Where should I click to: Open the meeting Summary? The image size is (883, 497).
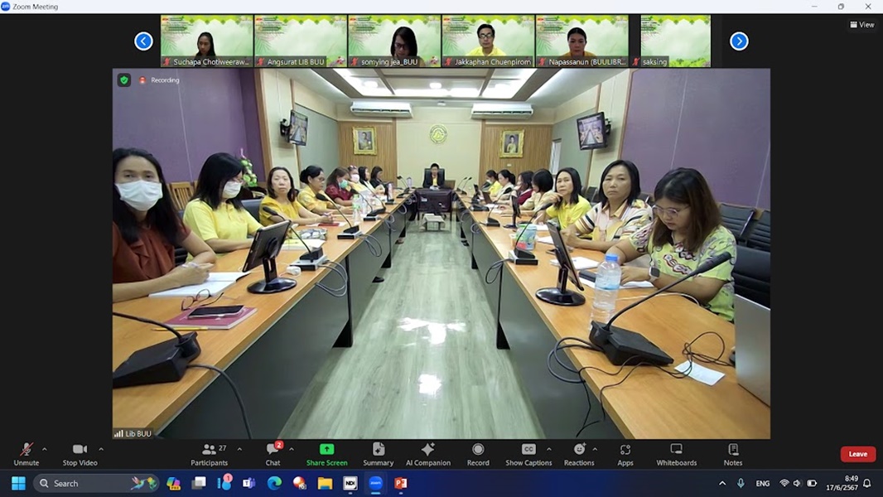[x=378, y=453]
